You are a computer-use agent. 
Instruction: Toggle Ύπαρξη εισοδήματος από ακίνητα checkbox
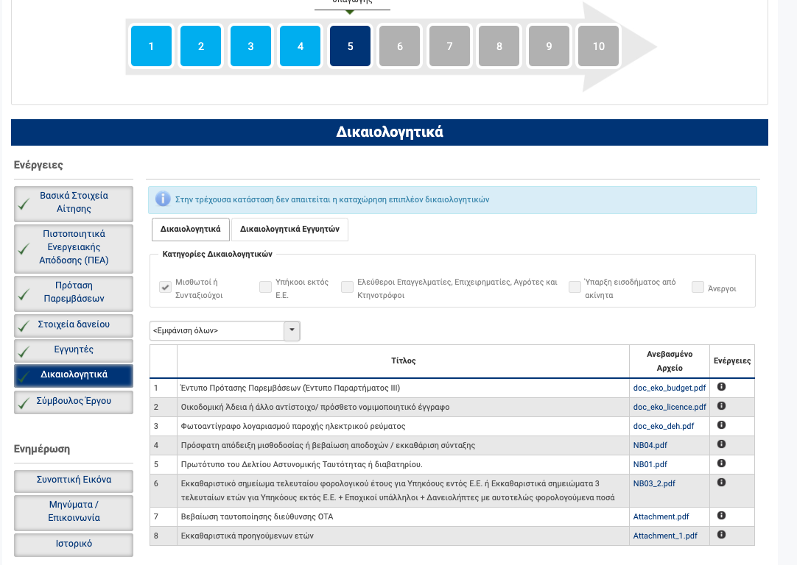click(575, 287)
